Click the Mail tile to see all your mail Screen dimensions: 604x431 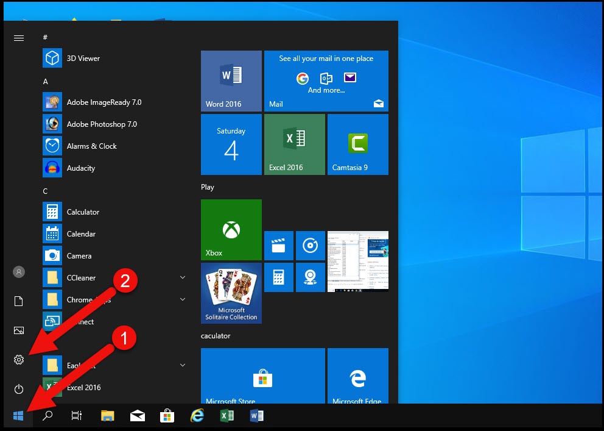[326, 81]
